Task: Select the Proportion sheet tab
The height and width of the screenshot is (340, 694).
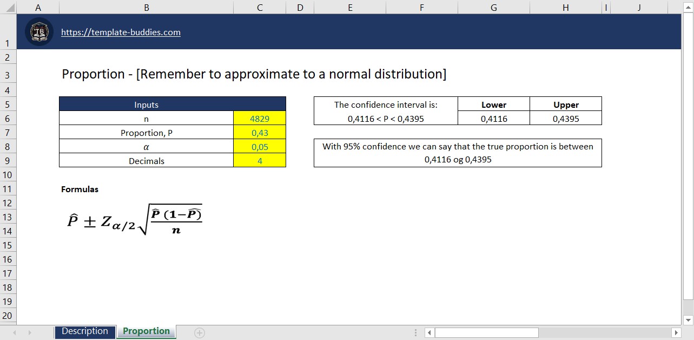Action: click(146, 331)
